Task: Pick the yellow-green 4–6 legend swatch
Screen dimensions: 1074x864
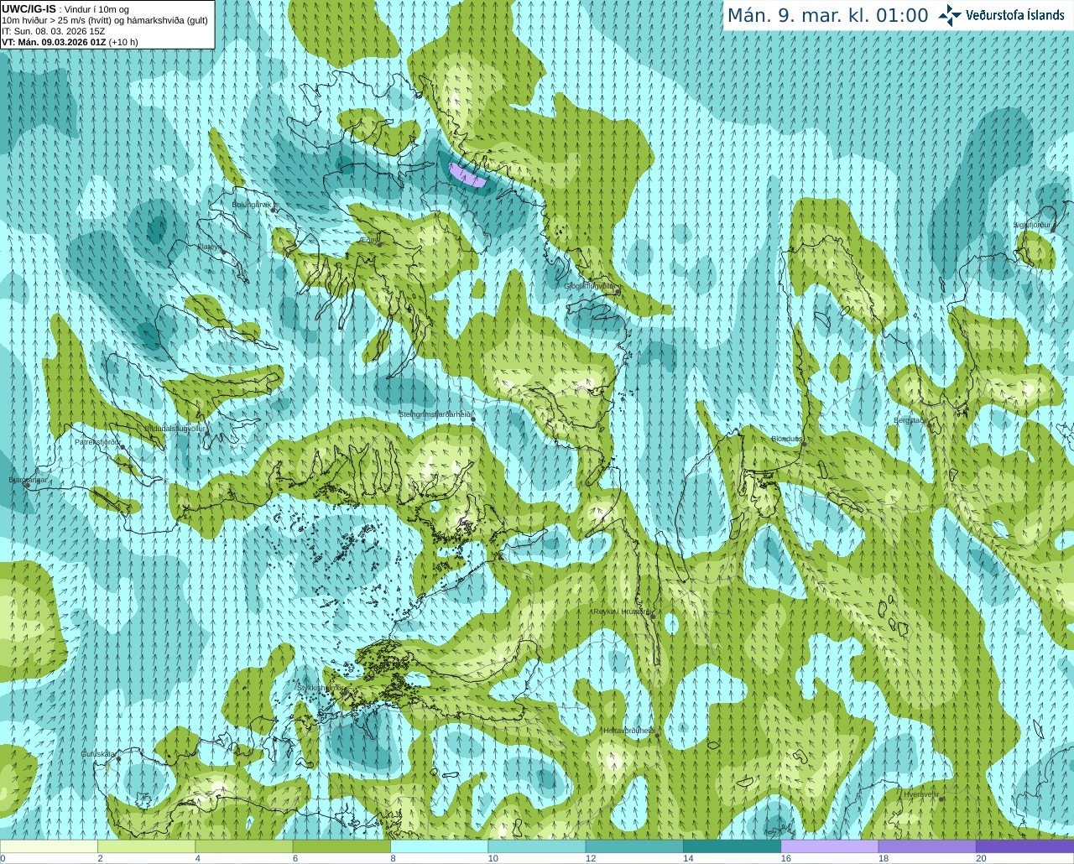Action: click(x=244, y=846)
